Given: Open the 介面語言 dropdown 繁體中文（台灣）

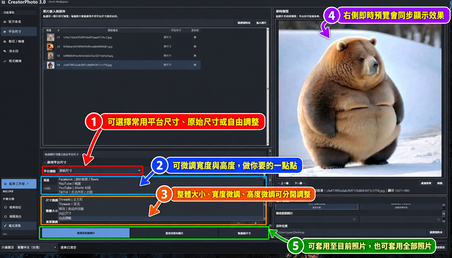Looking at the screenshot, I should (x=37, y=248).
